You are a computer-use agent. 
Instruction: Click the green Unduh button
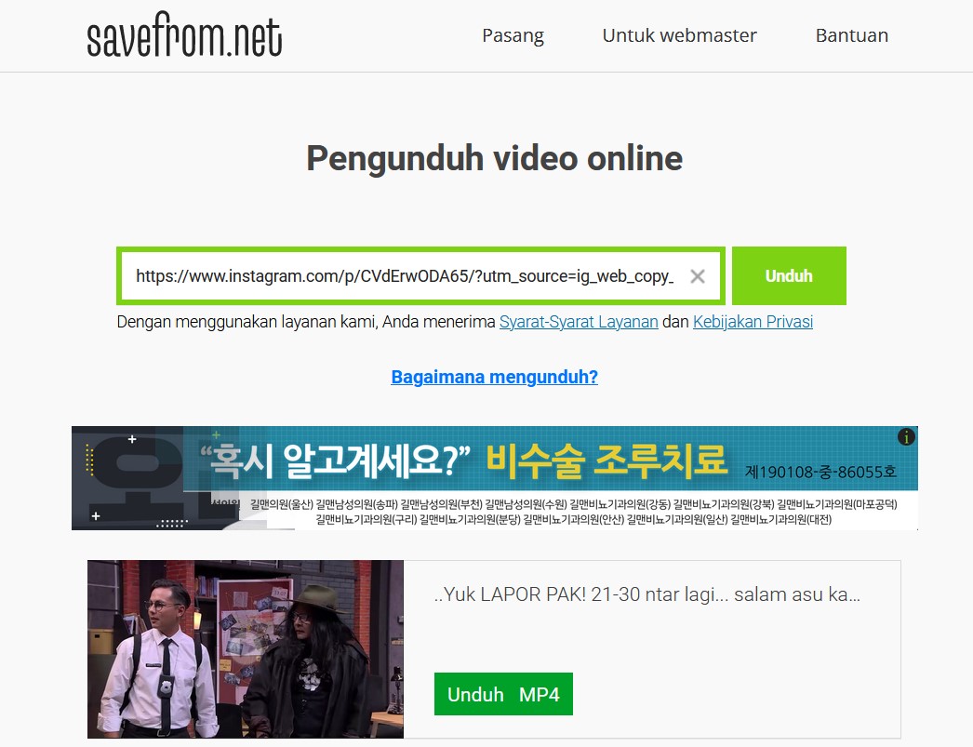[x=789, y=275]
